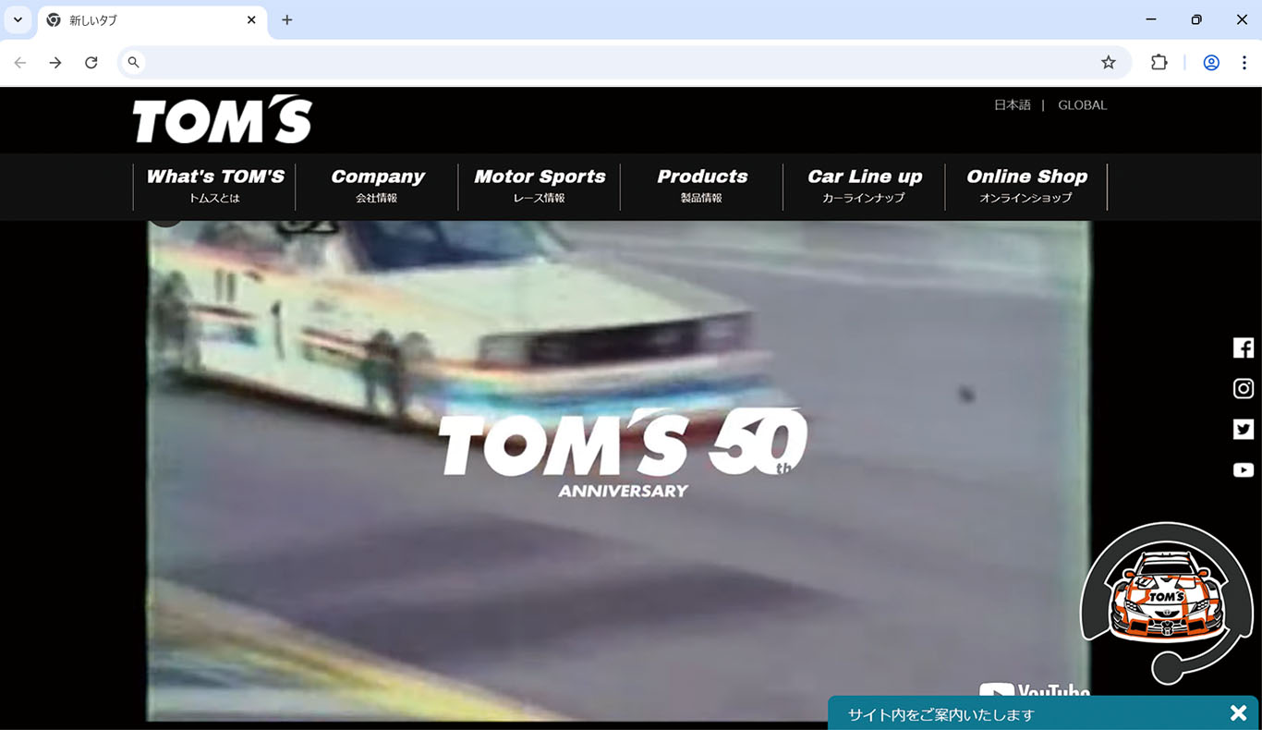Open the Chrome three-dot menu
Screen dimensions: 1262x730
click(1244, 63)
